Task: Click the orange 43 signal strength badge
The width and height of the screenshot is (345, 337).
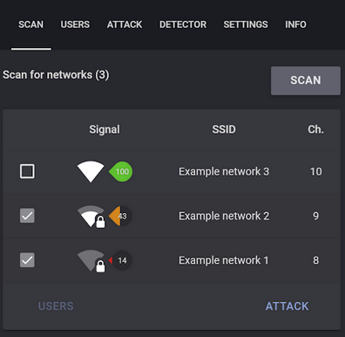Action: coord(120,216)
